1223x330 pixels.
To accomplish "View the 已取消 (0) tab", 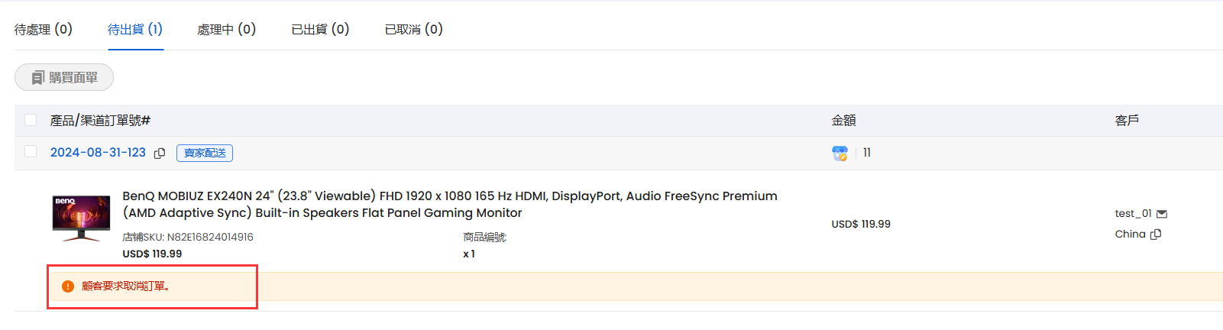I will pos(414,29).
